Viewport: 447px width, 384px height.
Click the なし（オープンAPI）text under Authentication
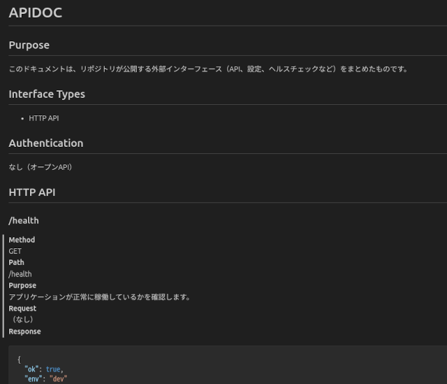(41, 167)
